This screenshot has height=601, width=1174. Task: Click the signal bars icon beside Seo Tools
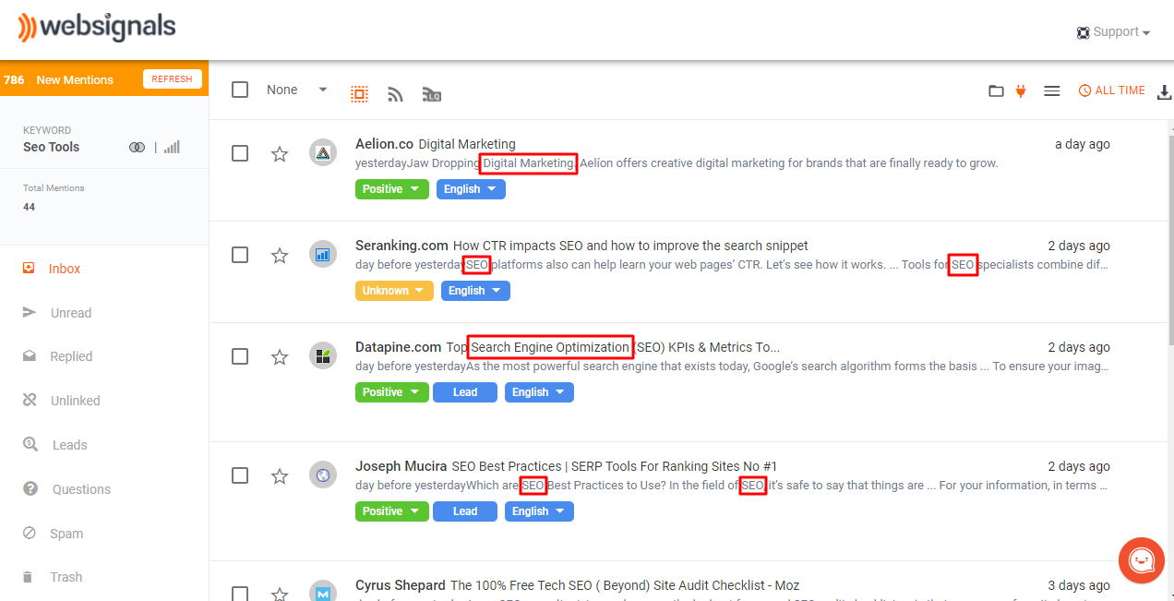(x=172, y=147)
